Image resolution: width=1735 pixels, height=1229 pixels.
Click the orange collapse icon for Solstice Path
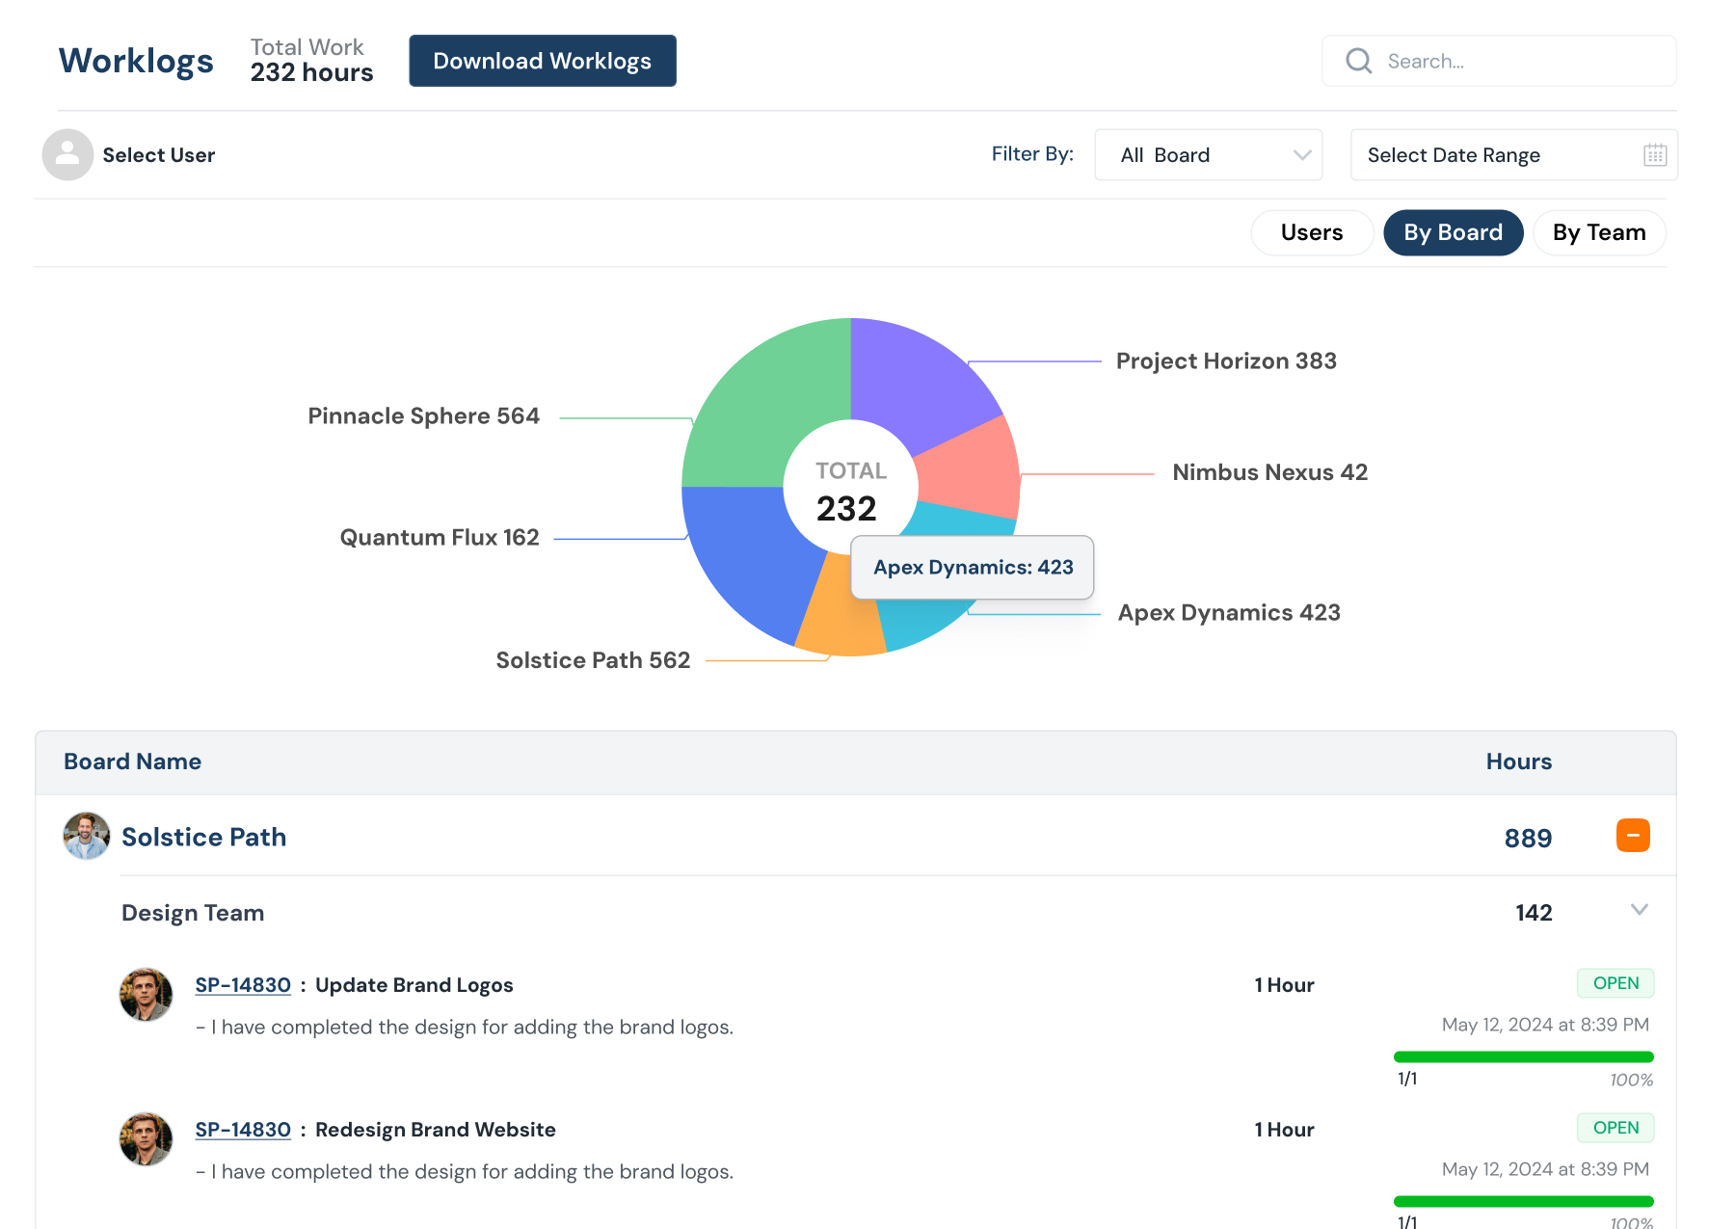(x=1632, y=835)
